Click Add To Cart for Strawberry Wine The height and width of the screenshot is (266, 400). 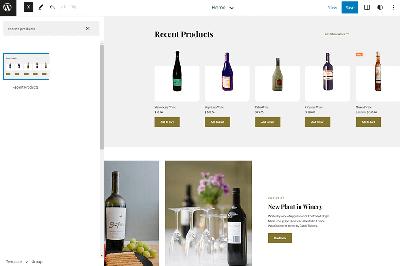pos(167,122)
